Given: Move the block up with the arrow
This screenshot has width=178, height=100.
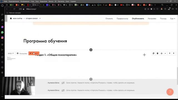Looking at the screenshot, I should coord(170,53).
